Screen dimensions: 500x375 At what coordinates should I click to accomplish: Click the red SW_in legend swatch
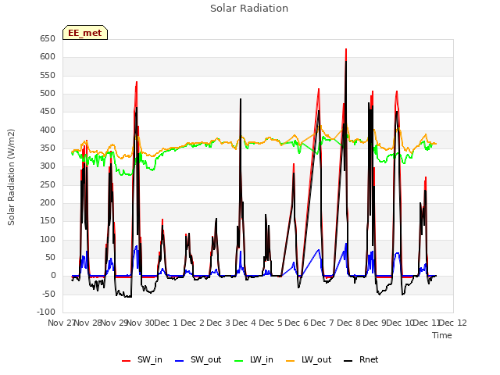127,361
